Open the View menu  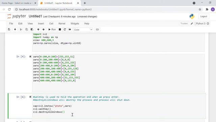point(30,23)
